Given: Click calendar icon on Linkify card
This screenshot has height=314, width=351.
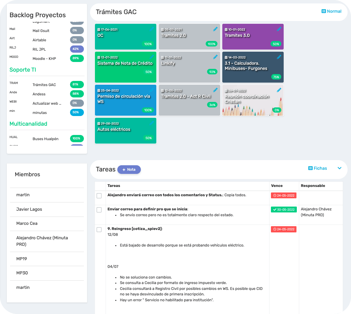Looking at the screenshot, I should point(163,57).
